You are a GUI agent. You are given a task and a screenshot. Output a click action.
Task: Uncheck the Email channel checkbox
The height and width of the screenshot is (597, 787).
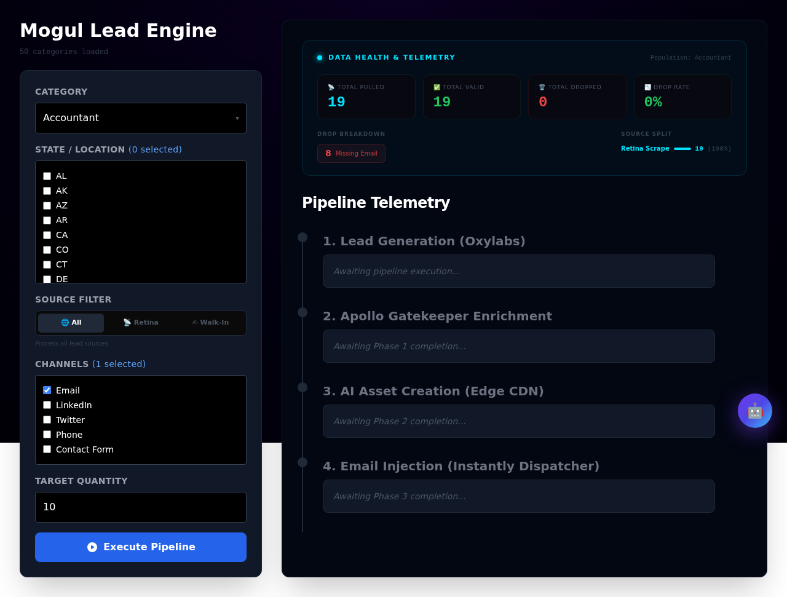tap(47, 390)
